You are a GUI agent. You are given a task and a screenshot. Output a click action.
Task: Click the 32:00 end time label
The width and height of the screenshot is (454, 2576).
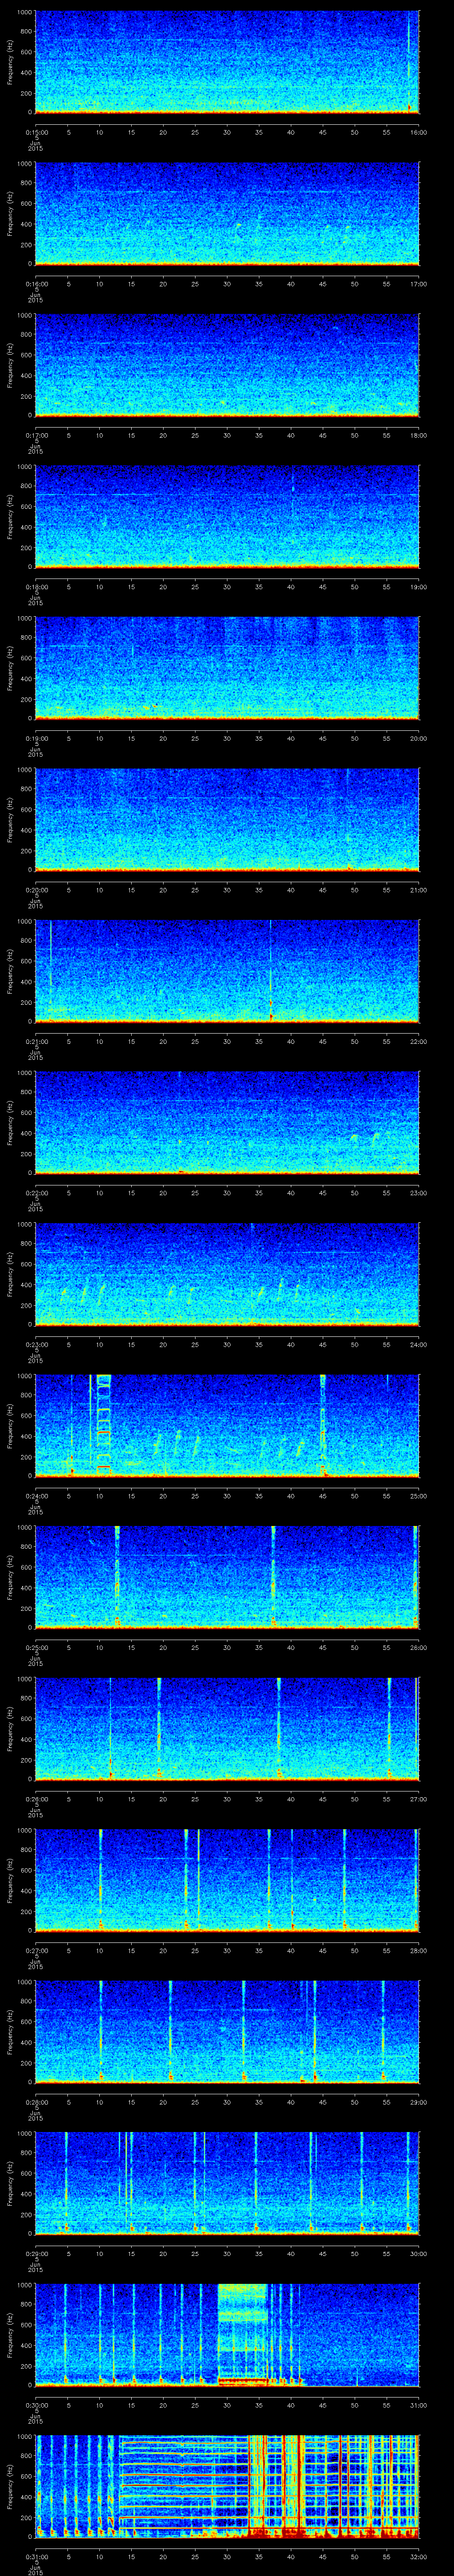click(418, 2557)
